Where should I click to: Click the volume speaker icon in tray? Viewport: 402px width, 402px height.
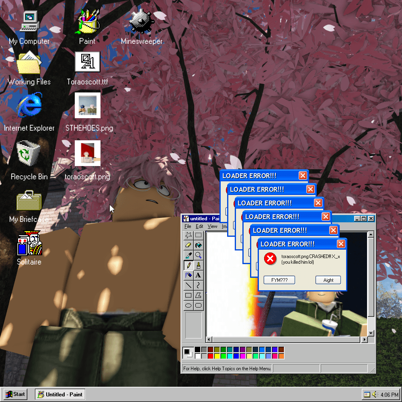coord(375,395)
